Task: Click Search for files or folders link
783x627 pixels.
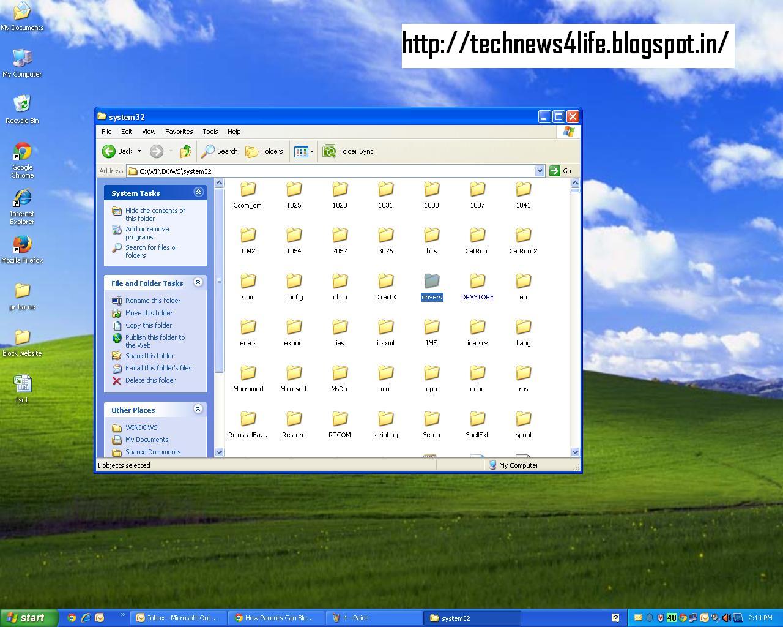Action: point(151,251)
